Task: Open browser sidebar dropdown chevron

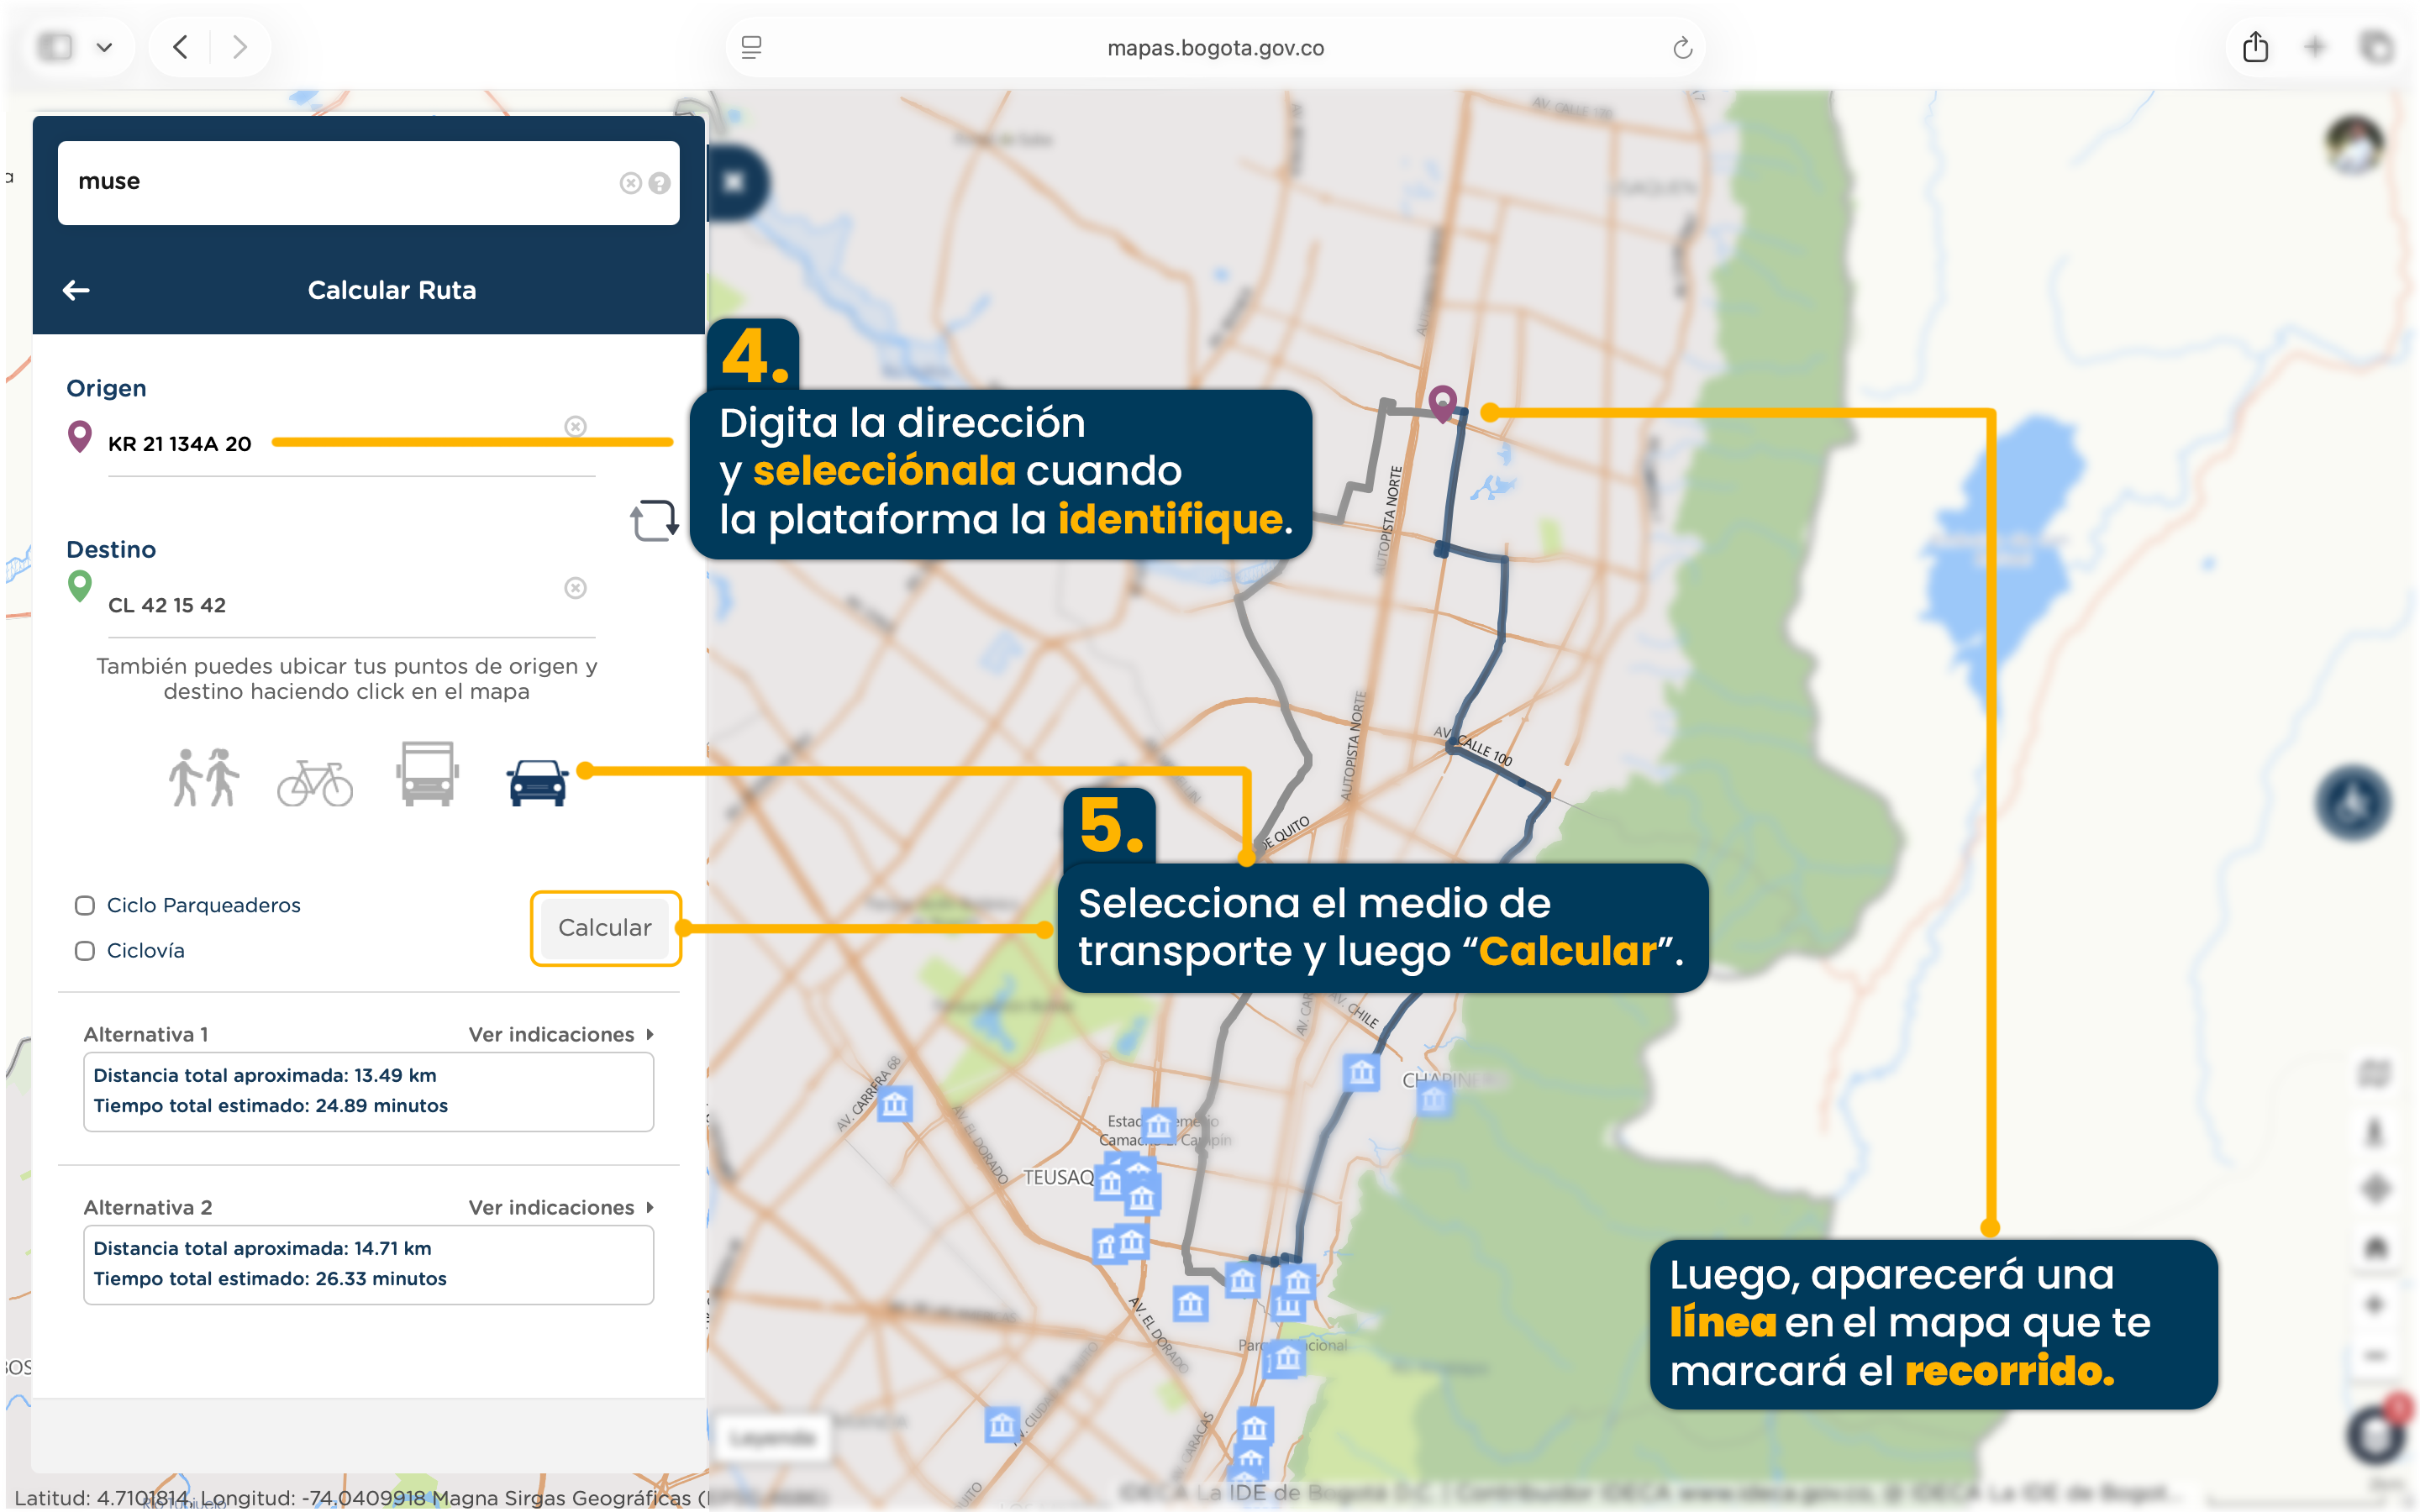Action: tap(104, 47)
